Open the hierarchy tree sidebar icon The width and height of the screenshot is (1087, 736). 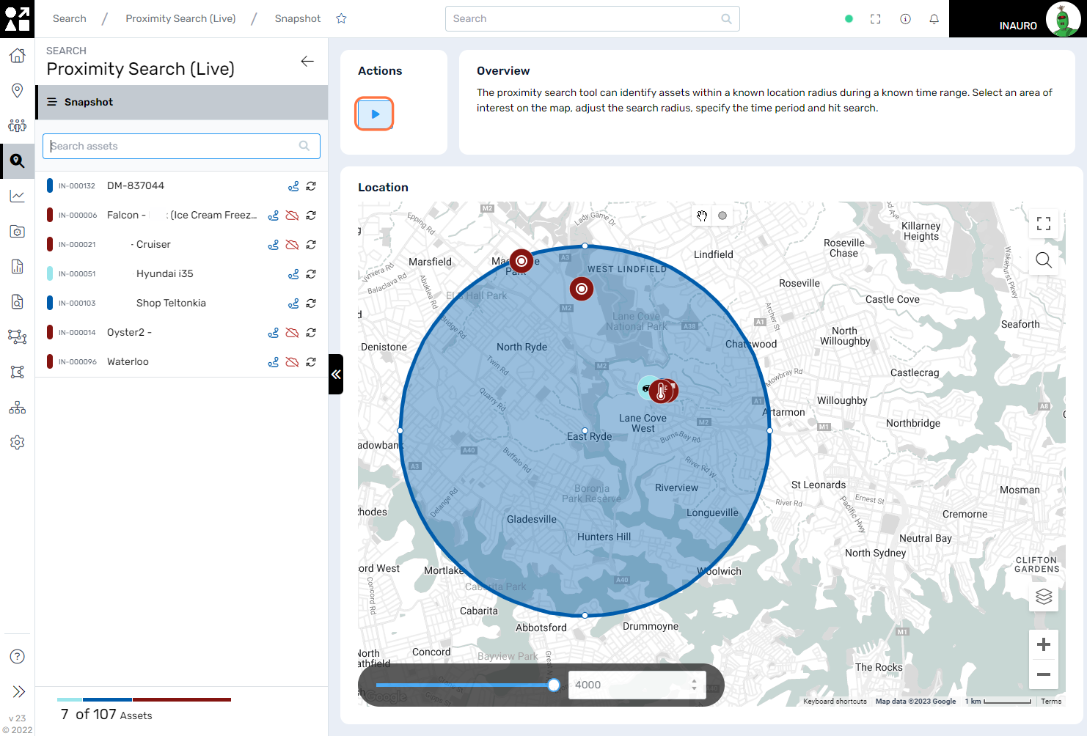[x=17, y=408]
